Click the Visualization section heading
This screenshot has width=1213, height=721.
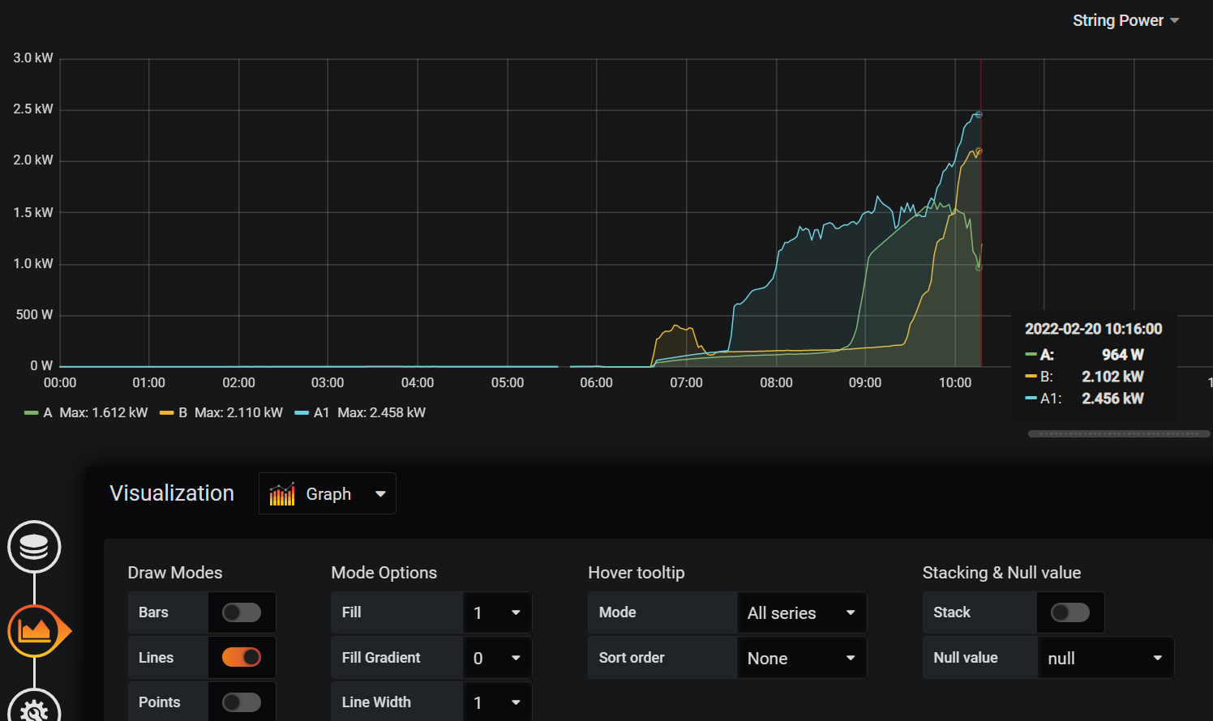coord(172,493)
